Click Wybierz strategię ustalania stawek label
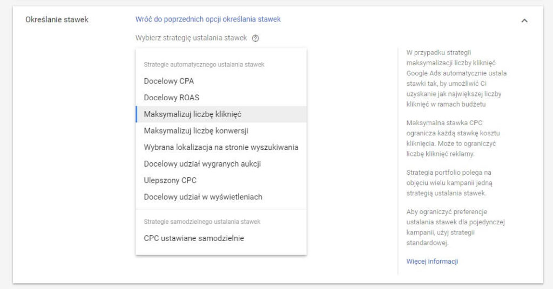Screen dimensions: 553x289 (191, 38)
